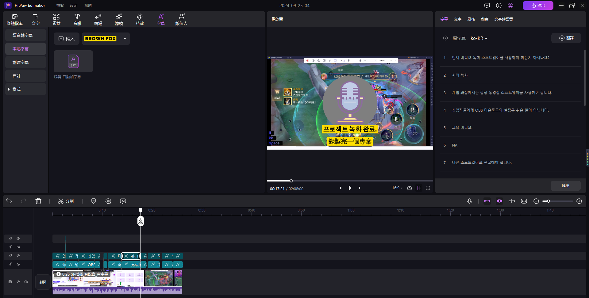589x298 pixels.
Task: Open the 設定 settings menu
Action: tap(74, 6)
